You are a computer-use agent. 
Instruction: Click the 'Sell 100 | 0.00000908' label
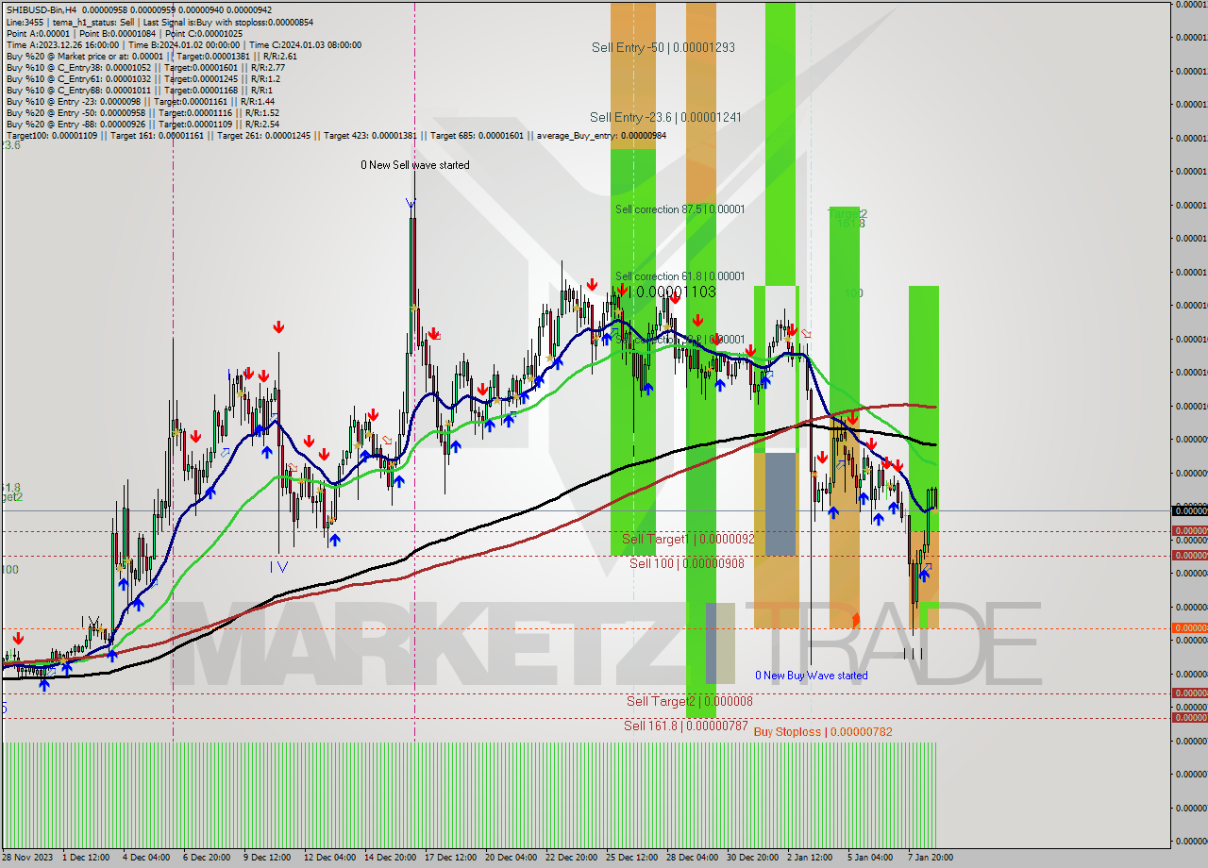coord(686,563)
